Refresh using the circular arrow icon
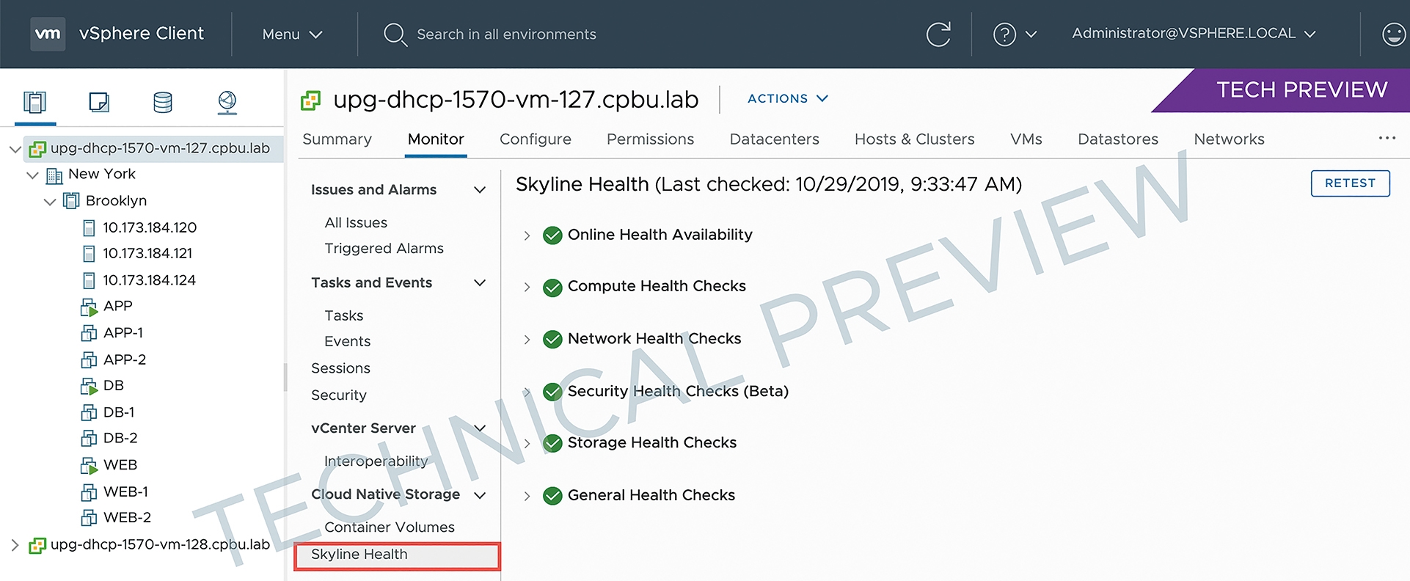Screen dimensions: 1410x581 point(938,34)
